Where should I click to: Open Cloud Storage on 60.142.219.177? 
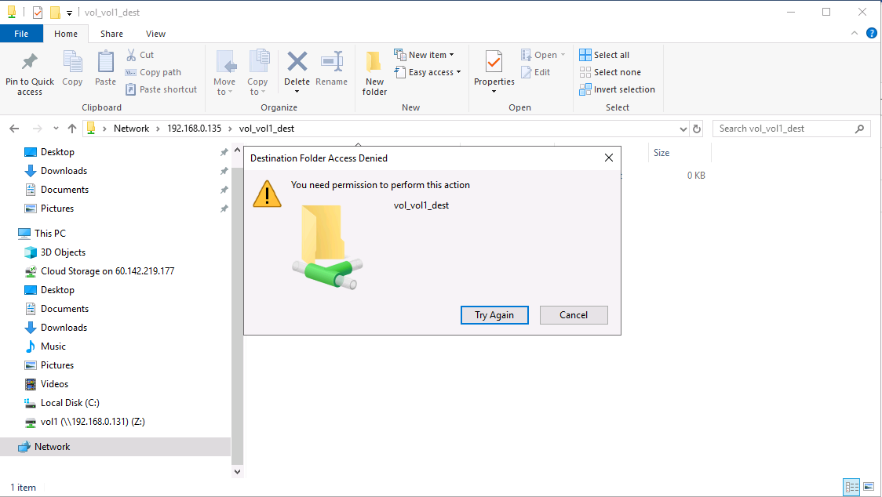point(100,271)
